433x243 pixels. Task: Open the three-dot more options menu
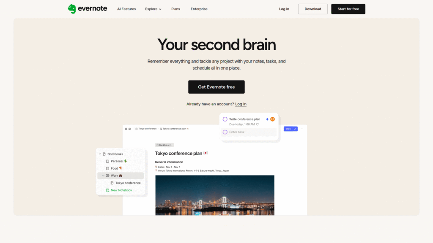302,129
